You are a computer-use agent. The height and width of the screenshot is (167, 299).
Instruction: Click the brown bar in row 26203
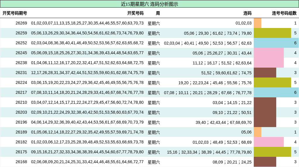(x=265, y=112)
